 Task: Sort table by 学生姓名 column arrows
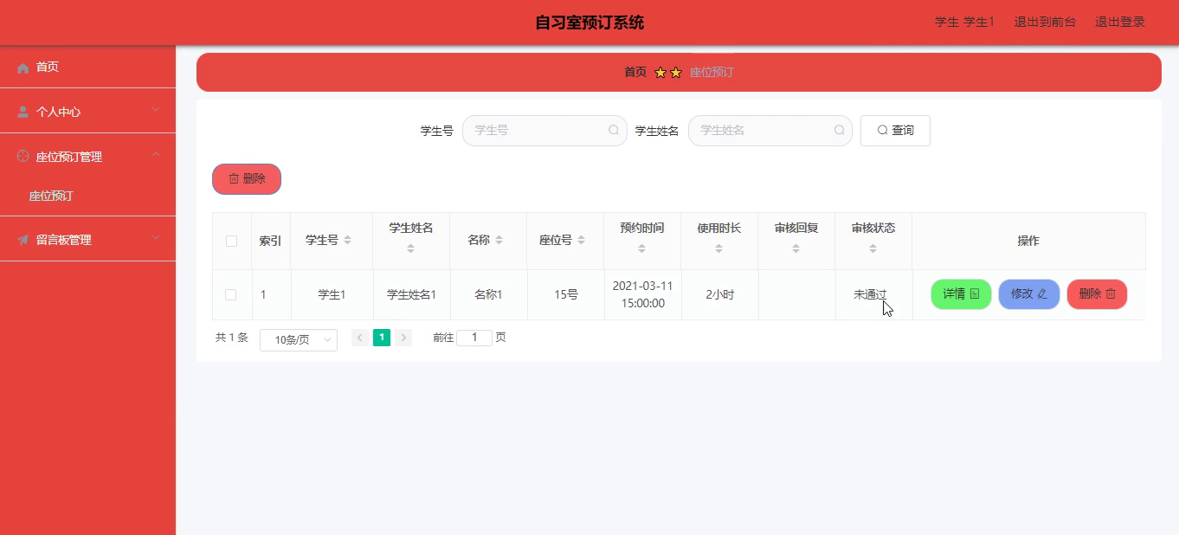(410, 248)
